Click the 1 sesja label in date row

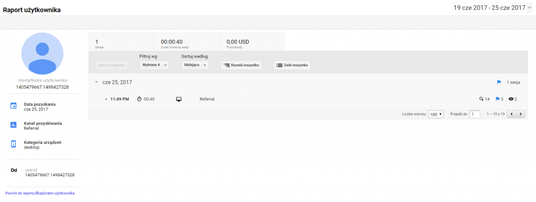tap(513, 82)
